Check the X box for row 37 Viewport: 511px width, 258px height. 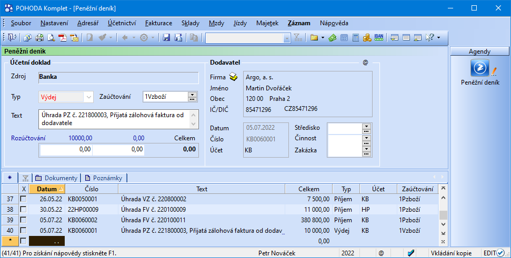(x=24, y=199)
